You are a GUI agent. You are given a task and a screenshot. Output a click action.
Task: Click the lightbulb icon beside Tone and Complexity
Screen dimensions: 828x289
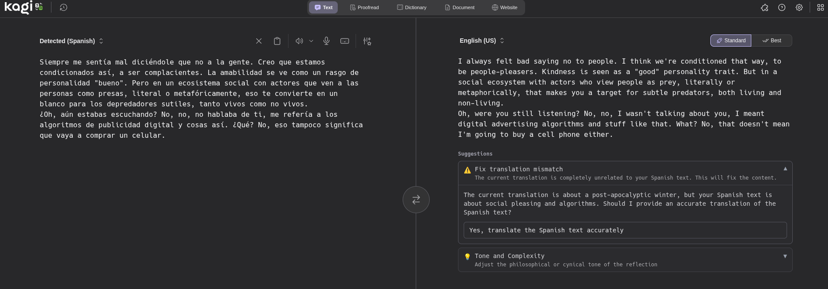tap(468, 257)
